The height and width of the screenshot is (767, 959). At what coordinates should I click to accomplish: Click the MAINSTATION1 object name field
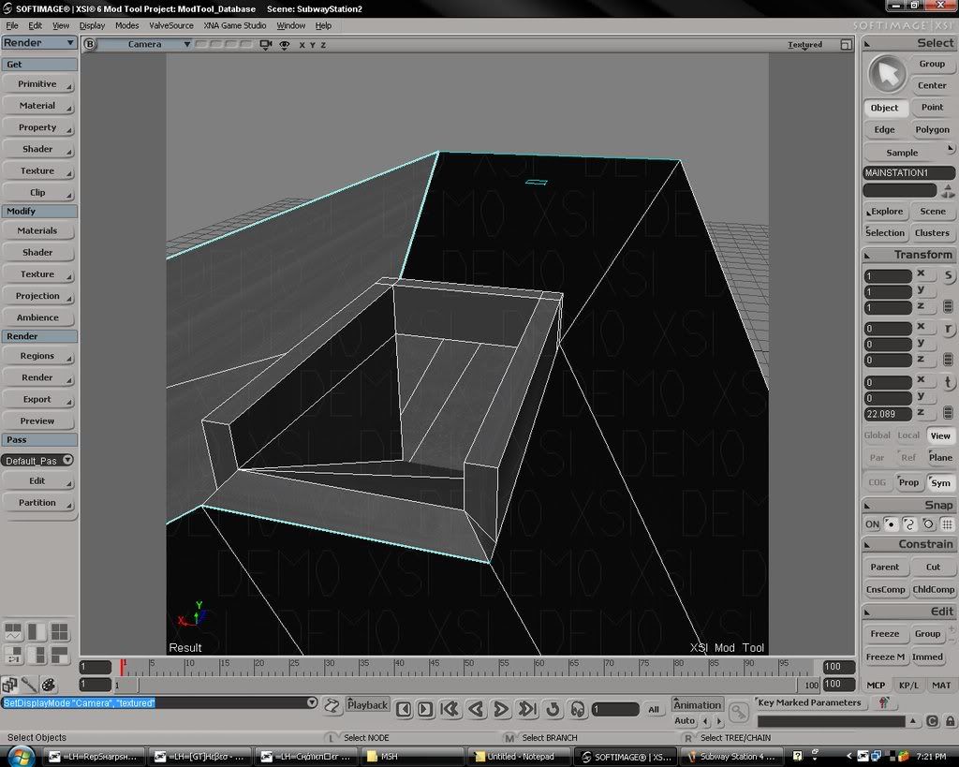(x=908, y=173)
